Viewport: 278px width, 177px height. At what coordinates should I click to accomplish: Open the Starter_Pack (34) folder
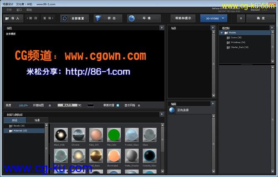(x=238, y=47)
